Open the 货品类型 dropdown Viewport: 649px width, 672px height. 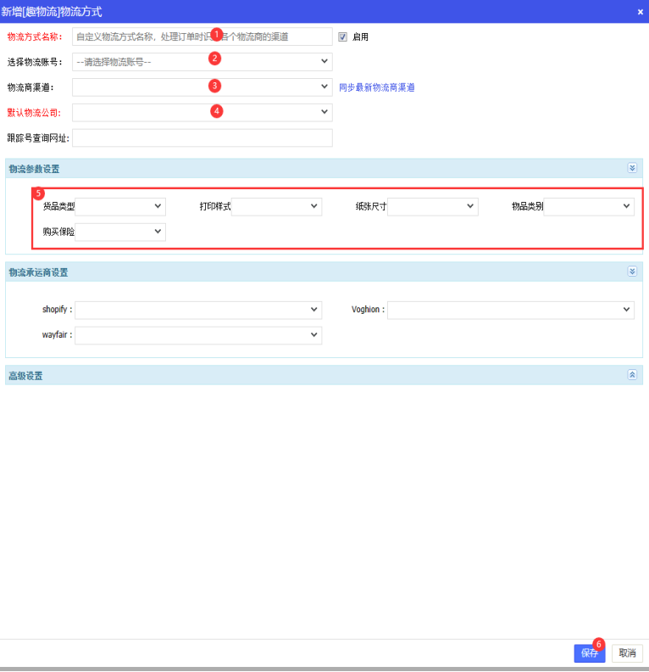[x=120, y=206]
